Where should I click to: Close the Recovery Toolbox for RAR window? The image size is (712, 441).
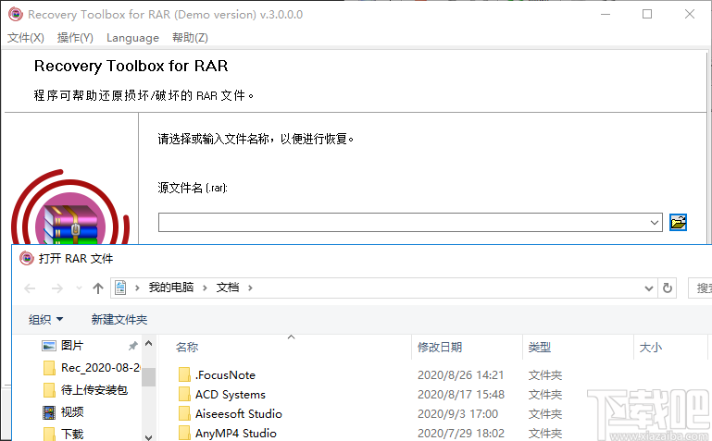coord(689,14)
